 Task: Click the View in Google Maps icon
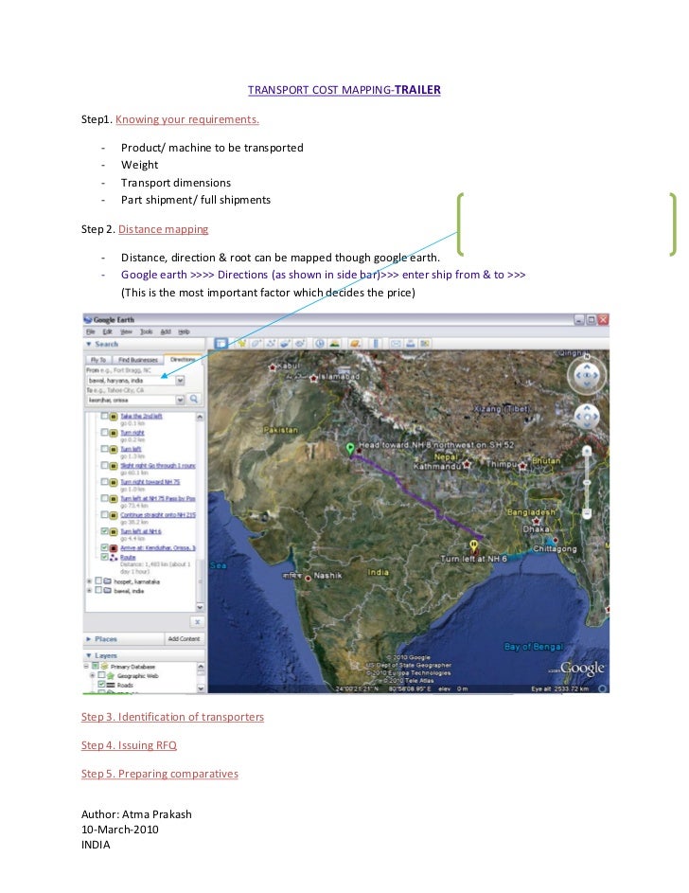point(424,343)
